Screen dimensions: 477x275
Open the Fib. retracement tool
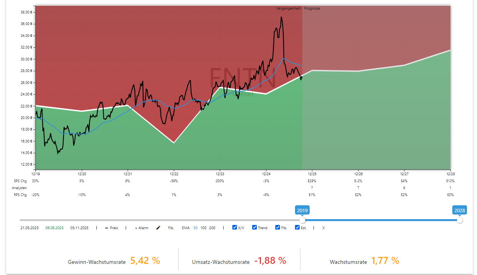coord(171,228)
